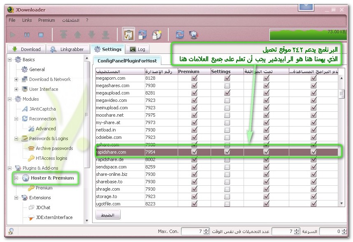Toggle Settings checkbox for sendspace.com
The height and width of the screenshot is (242, 353).
tap(227, 167)
